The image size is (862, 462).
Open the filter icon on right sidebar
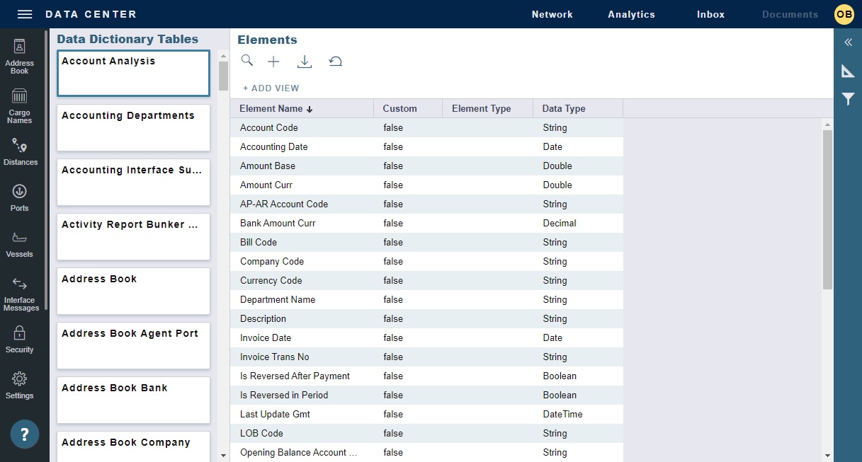coord(847,99)
